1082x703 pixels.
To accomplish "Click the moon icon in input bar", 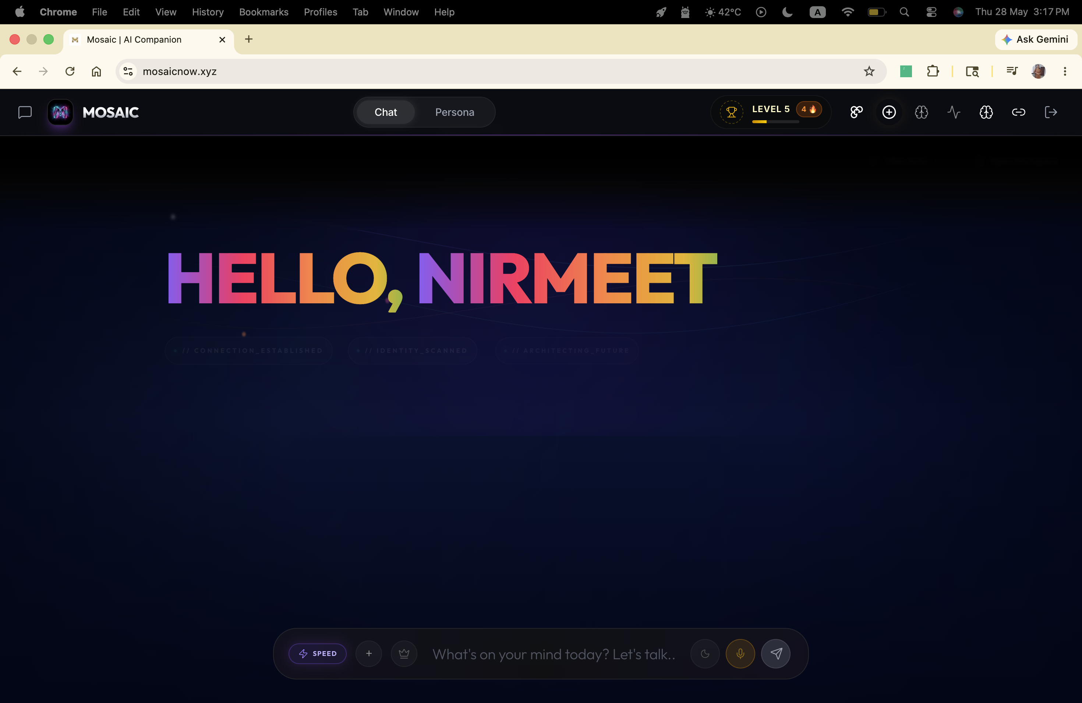I will click(x=705, y=653).
